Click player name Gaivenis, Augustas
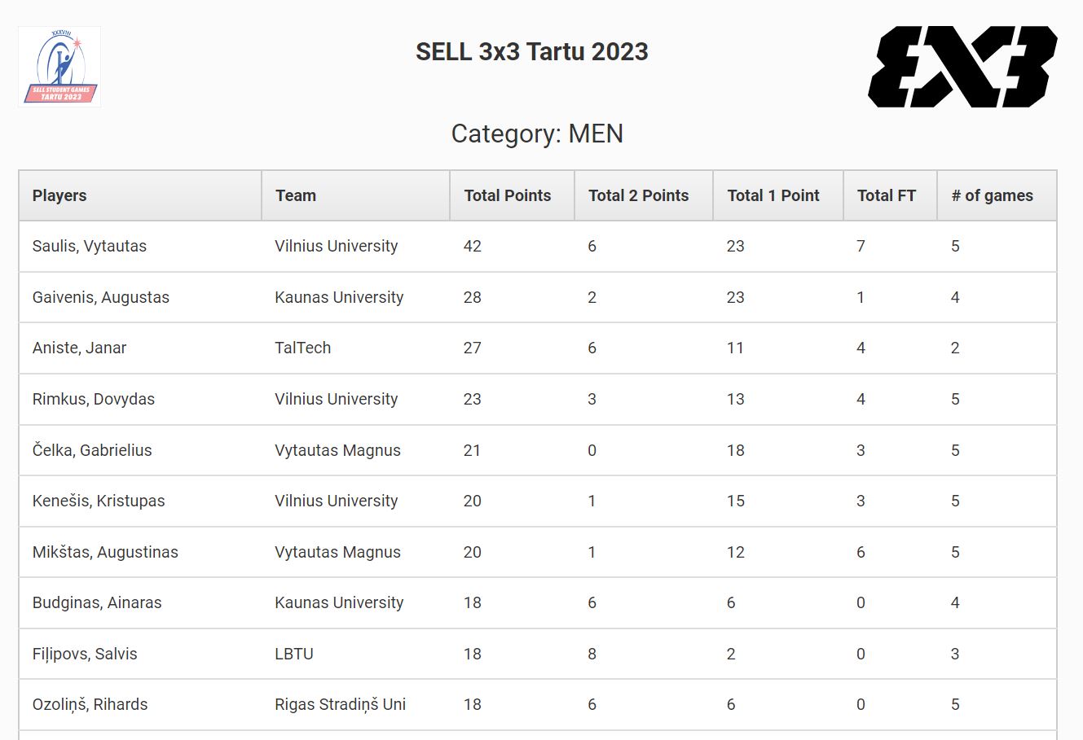Viewport: 1083px width, 740px height. [101, 297]
